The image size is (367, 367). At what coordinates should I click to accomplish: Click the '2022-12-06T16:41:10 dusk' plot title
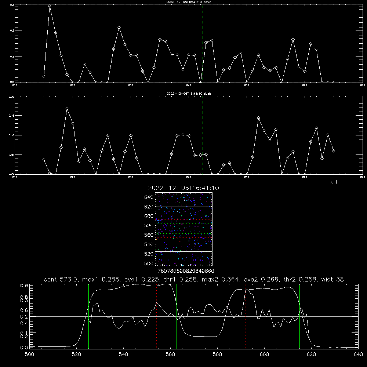189,94
